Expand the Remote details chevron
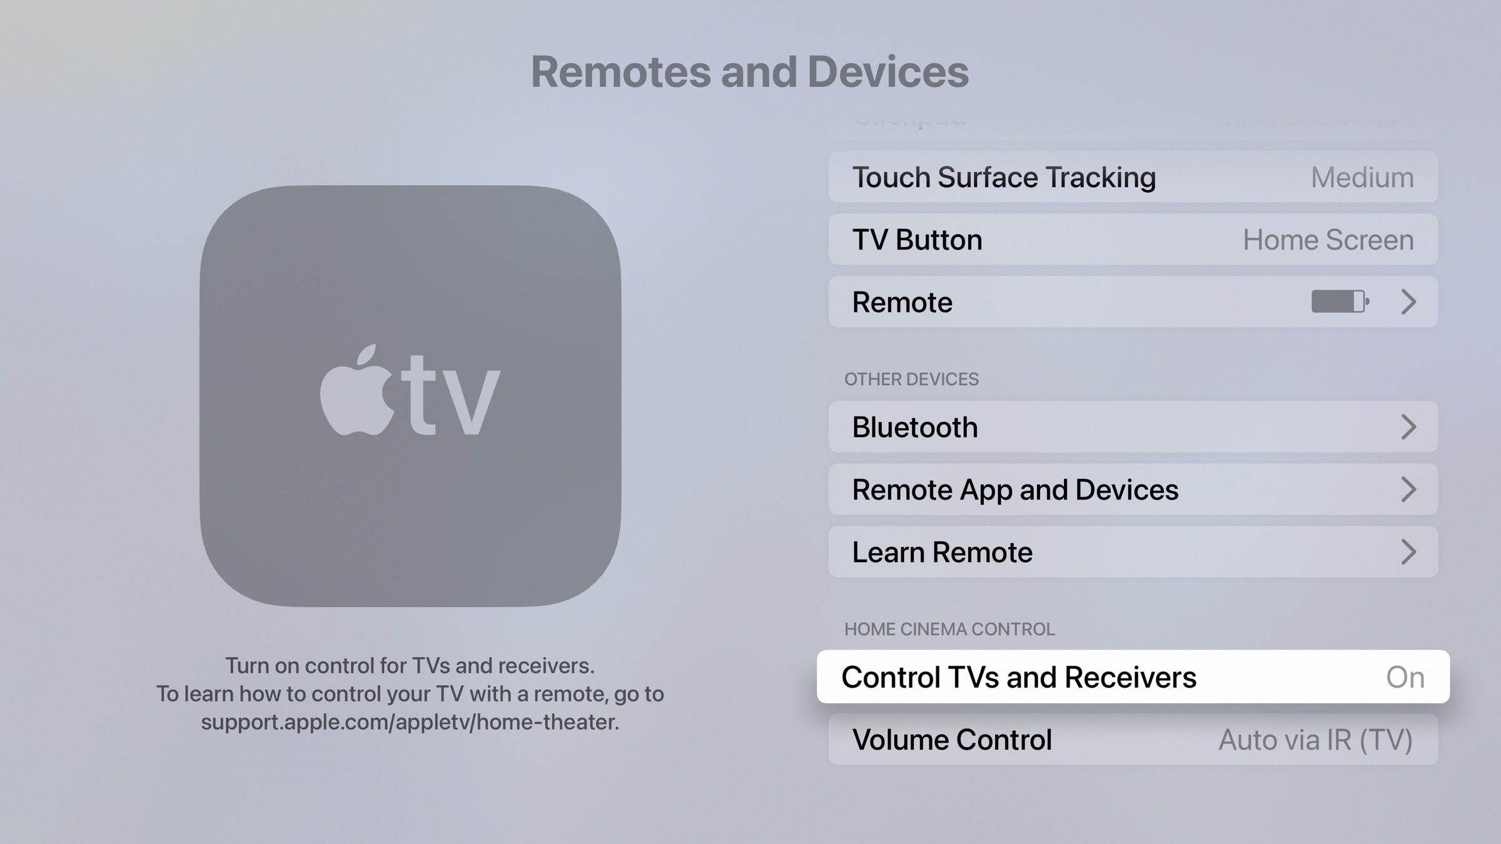The image size is (1501, 844). (1409, 302)
